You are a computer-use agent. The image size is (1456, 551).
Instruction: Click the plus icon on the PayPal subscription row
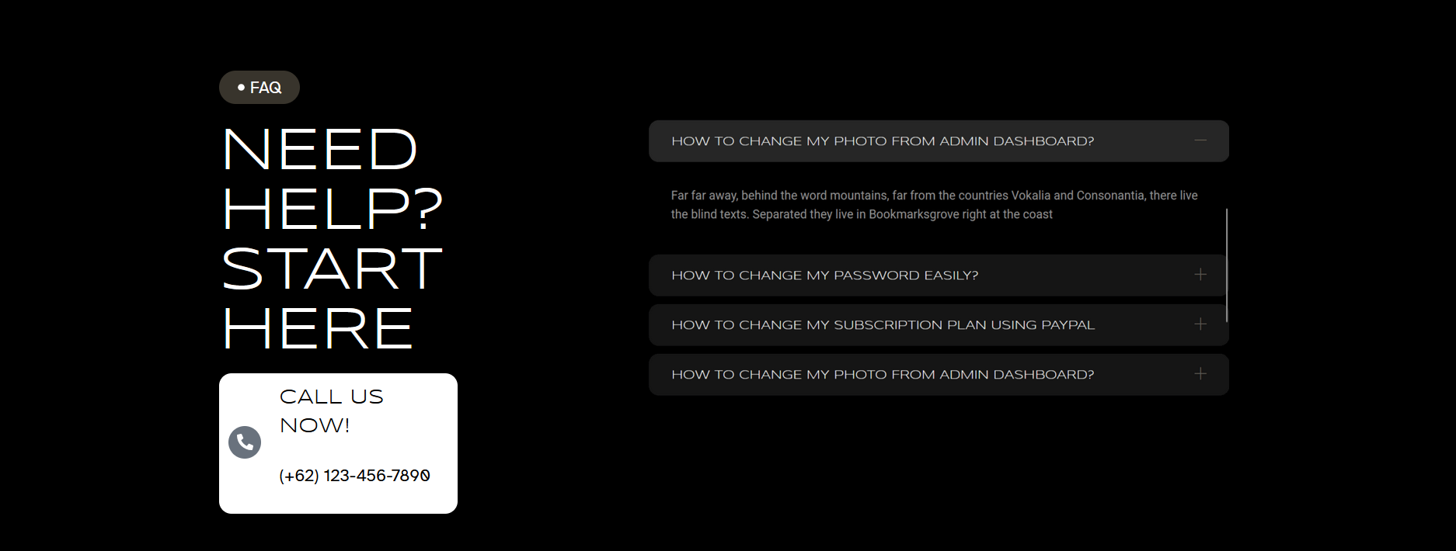click(1200, 324)
